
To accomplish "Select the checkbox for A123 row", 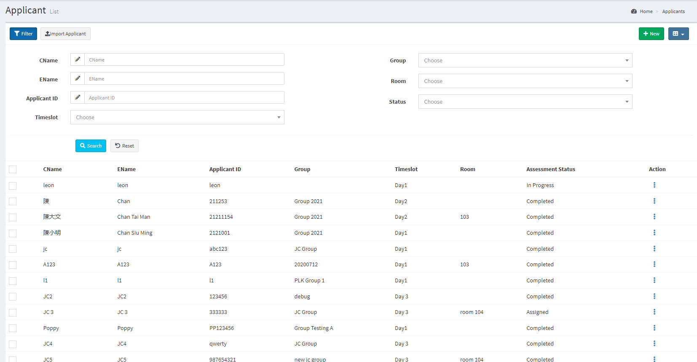I will click(13, 265).
